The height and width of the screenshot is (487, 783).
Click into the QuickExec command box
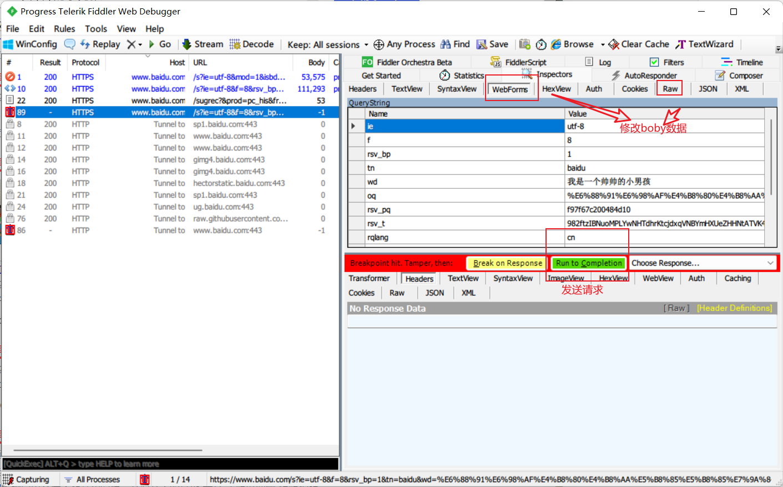pyautogui.click(x=170, y=464)
